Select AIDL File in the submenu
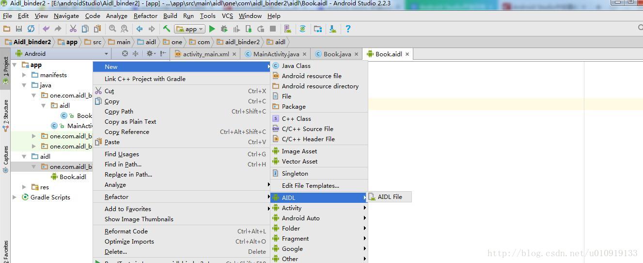 390,197
